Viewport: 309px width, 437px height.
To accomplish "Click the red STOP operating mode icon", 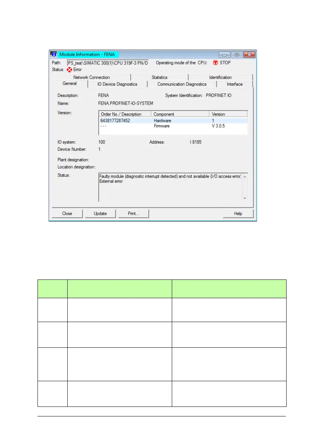I will [x=215, y=63].
